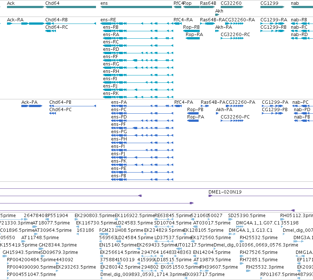The image size is (313, 280).
Task: Select the GH28344.3prime EST label
Action: [x=58, y=245]
